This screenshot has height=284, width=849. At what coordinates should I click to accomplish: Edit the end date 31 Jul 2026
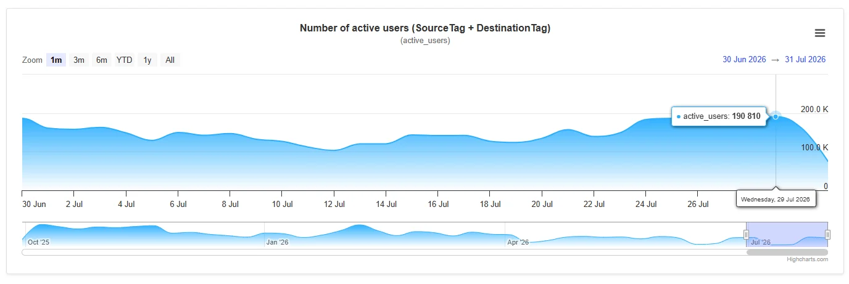tap(805, 60)
